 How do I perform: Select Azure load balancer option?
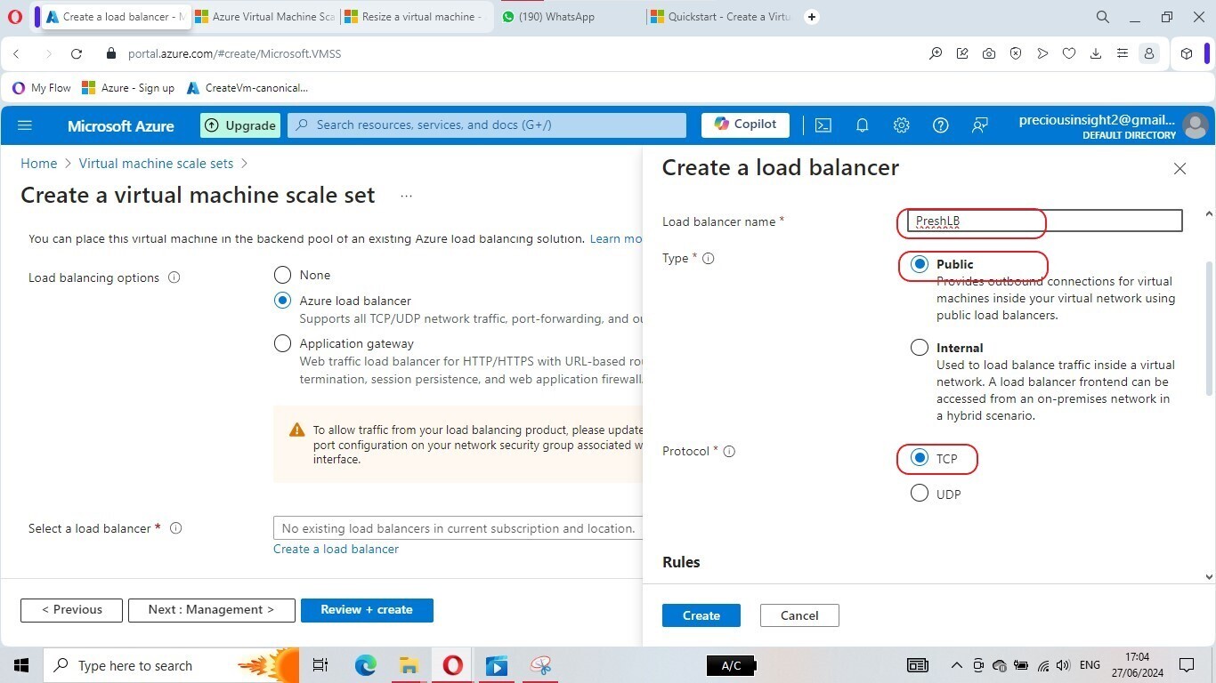[x=282, y=301]
